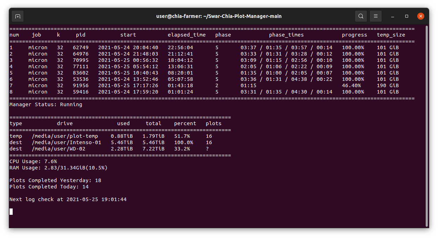Open a new terminal tab
Image resolution: width=438 pixels, height=238 pixels.
17,16
